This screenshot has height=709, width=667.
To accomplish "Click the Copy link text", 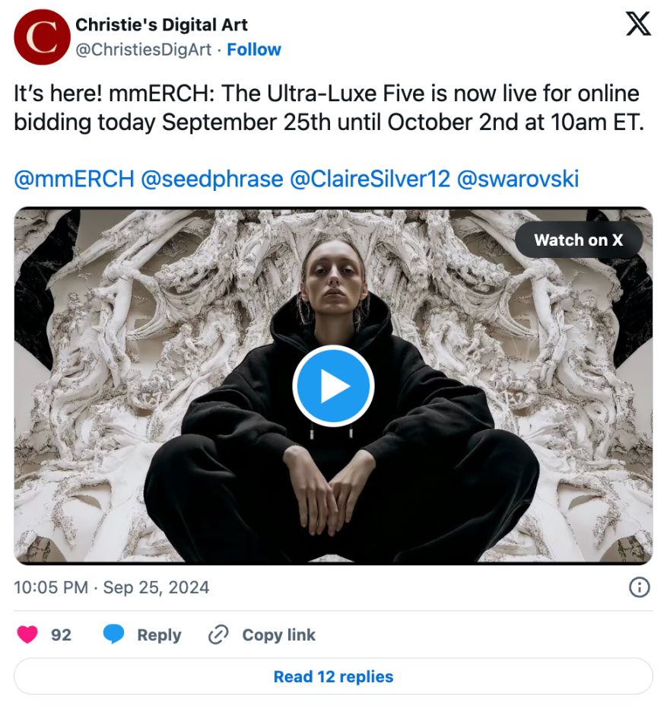I will (x=278, y=635).
